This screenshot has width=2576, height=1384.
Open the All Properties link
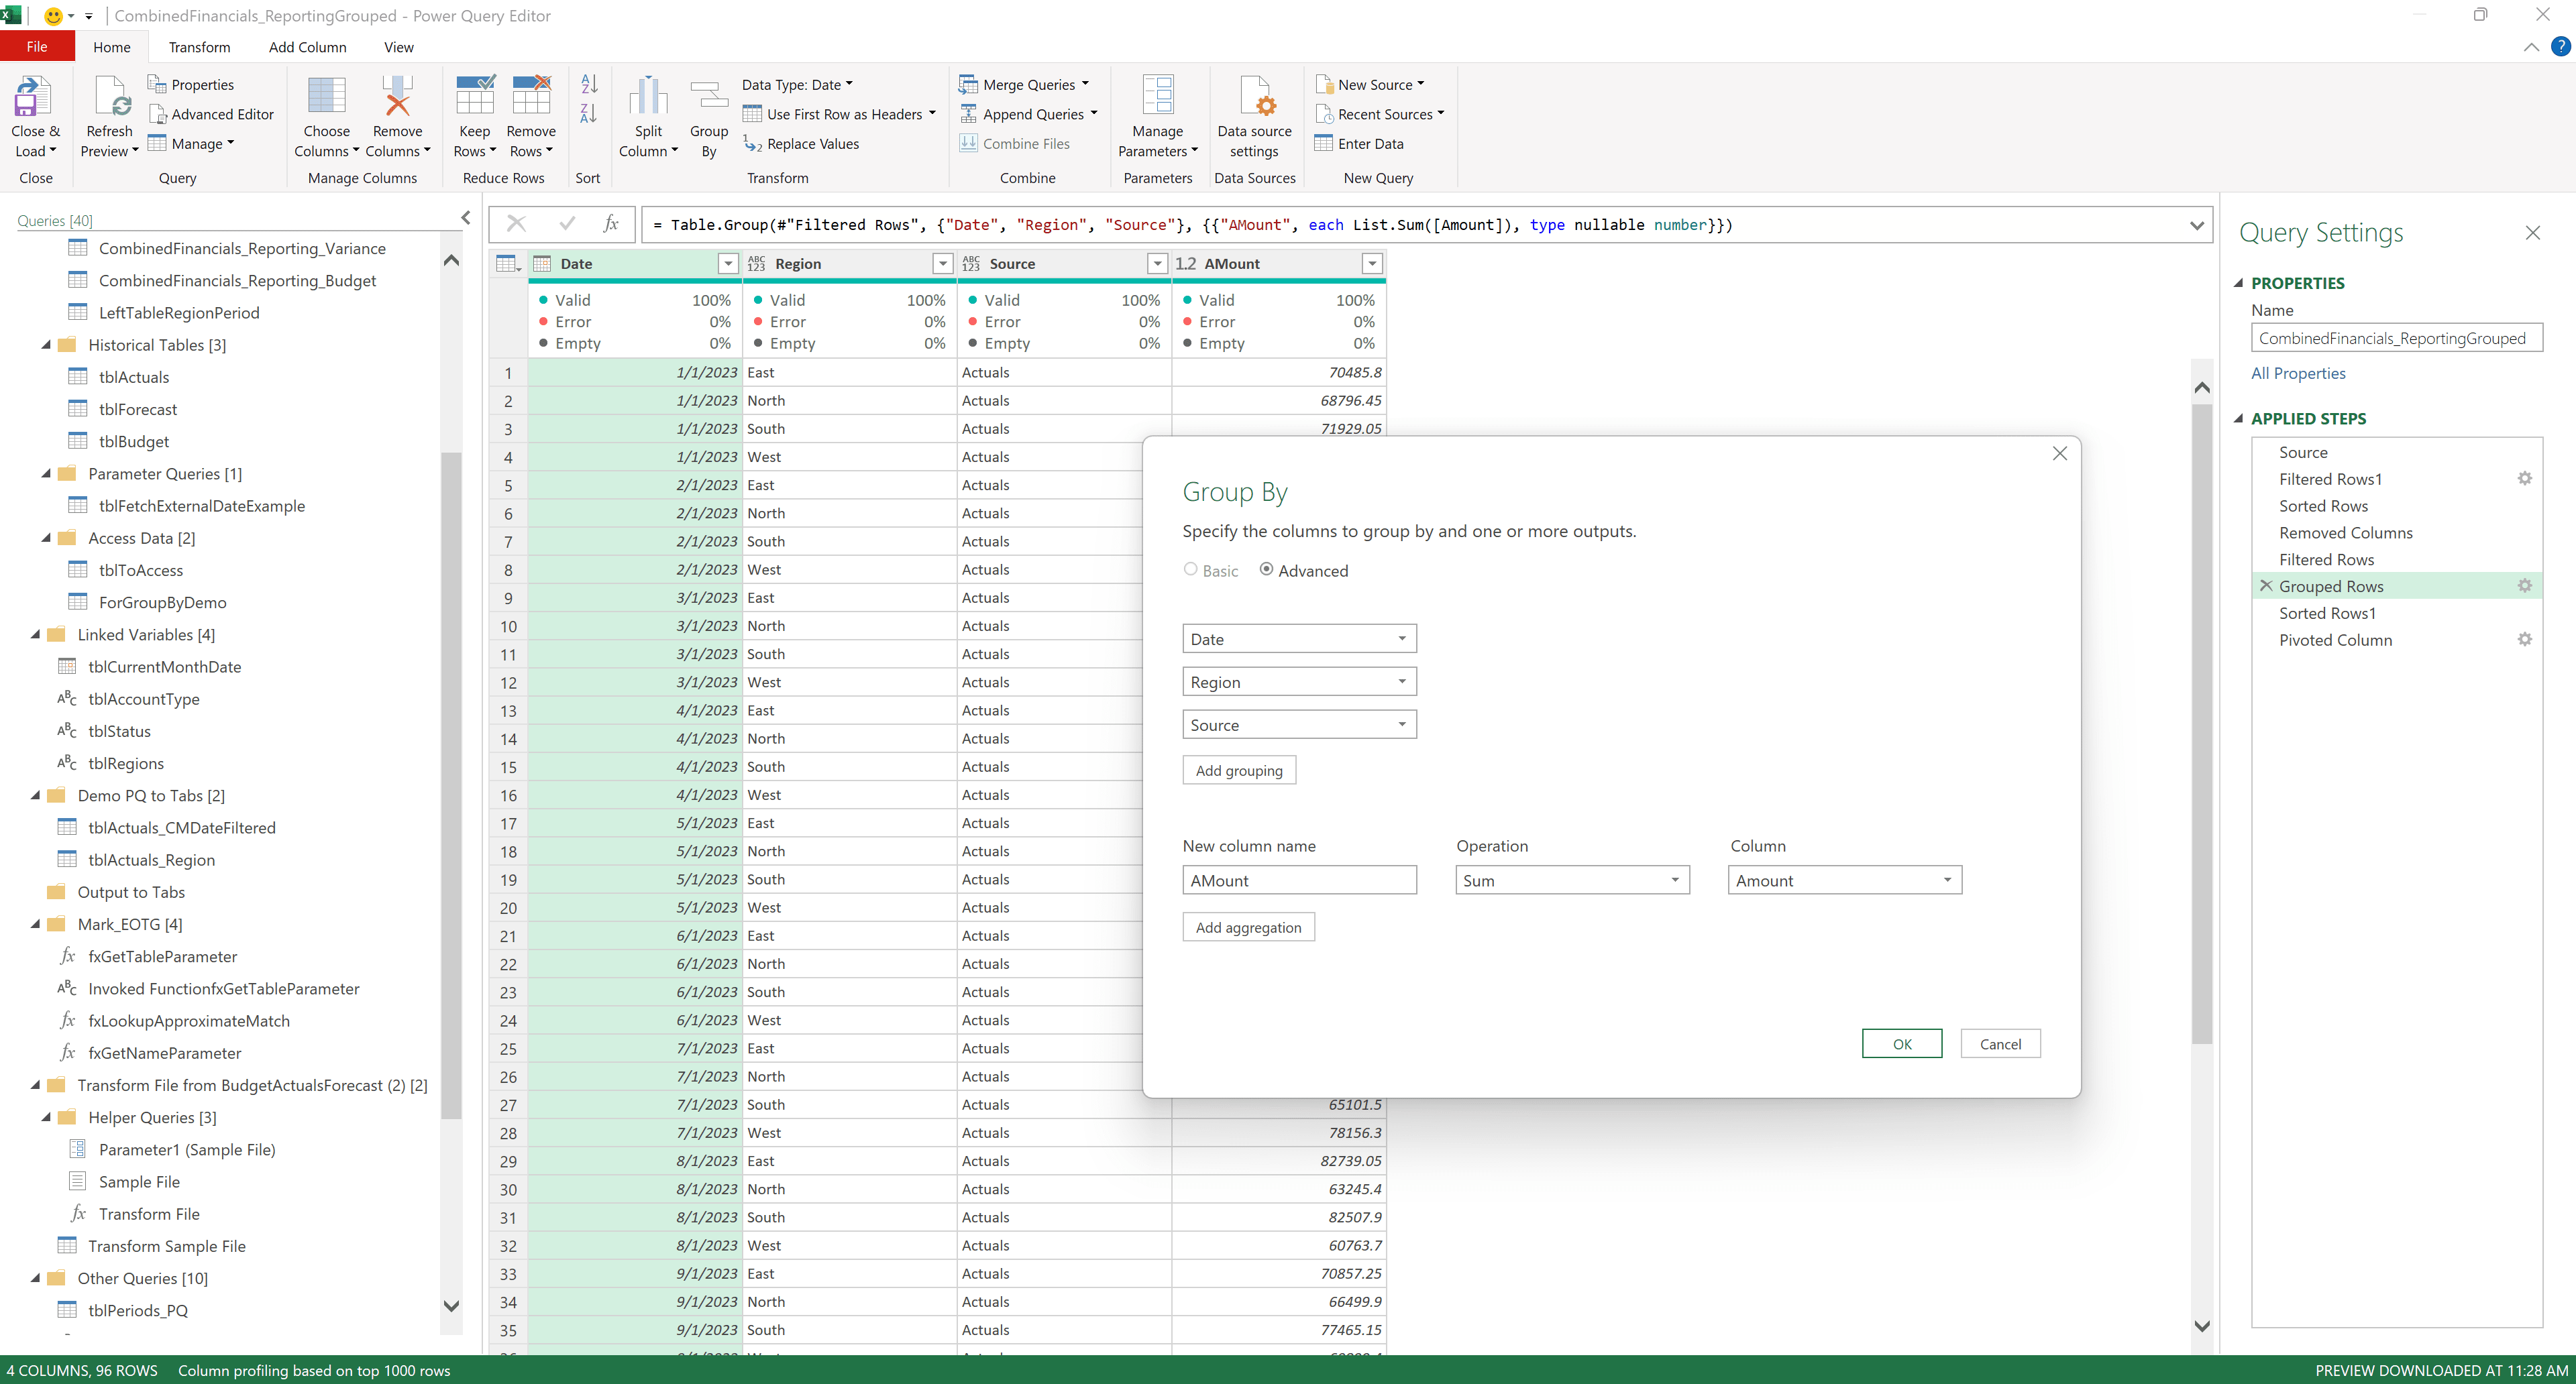tap(2298, 373)
